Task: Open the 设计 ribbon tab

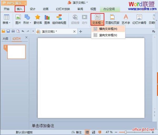Action: (33, 9)
